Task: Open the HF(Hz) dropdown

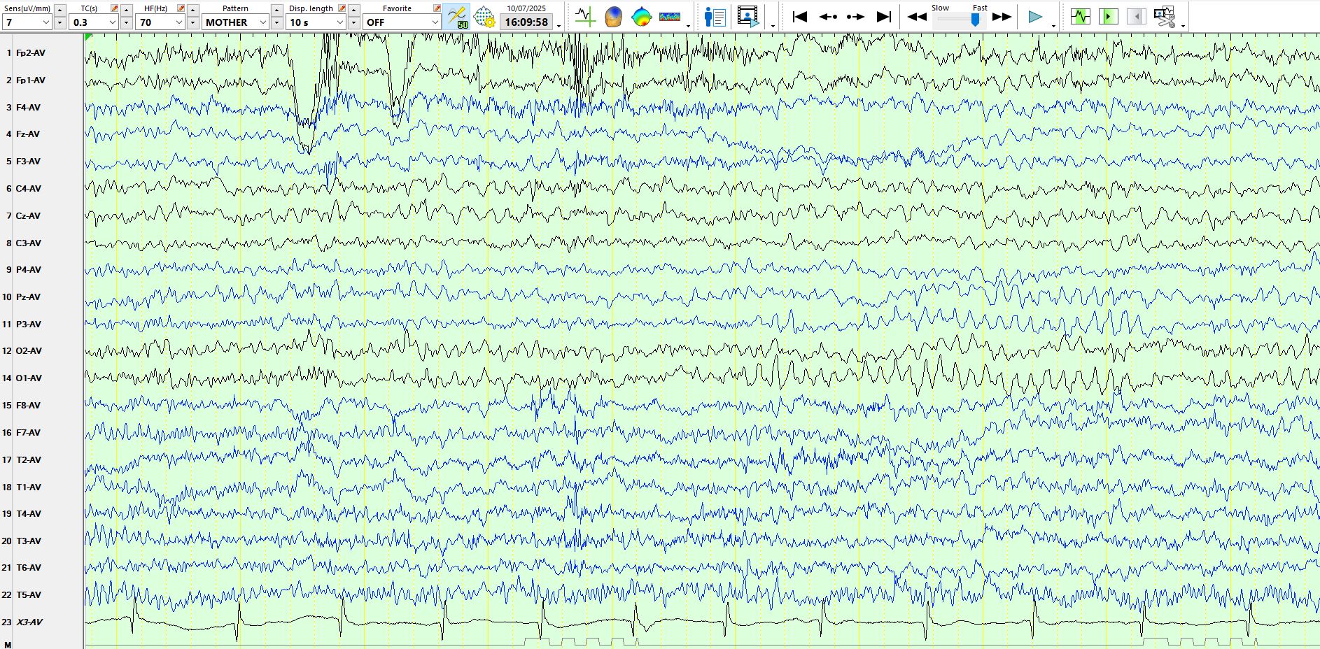Action: point(160,22)
